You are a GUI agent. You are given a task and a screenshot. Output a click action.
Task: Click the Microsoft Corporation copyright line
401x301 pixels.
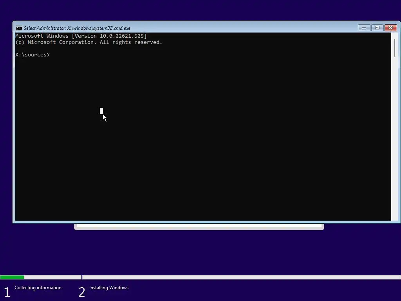[89, 42]
